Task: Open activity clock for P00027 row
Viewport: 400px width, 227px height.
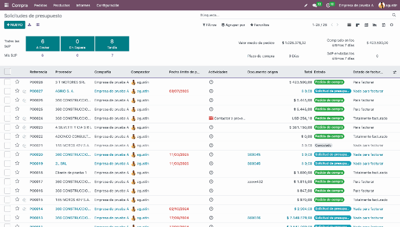Action: pos(211,91)
